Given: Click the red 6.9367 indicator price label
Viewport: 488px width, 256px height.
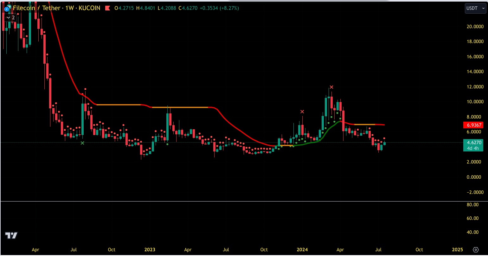Looking at the screenshot, I should (474, 125).
